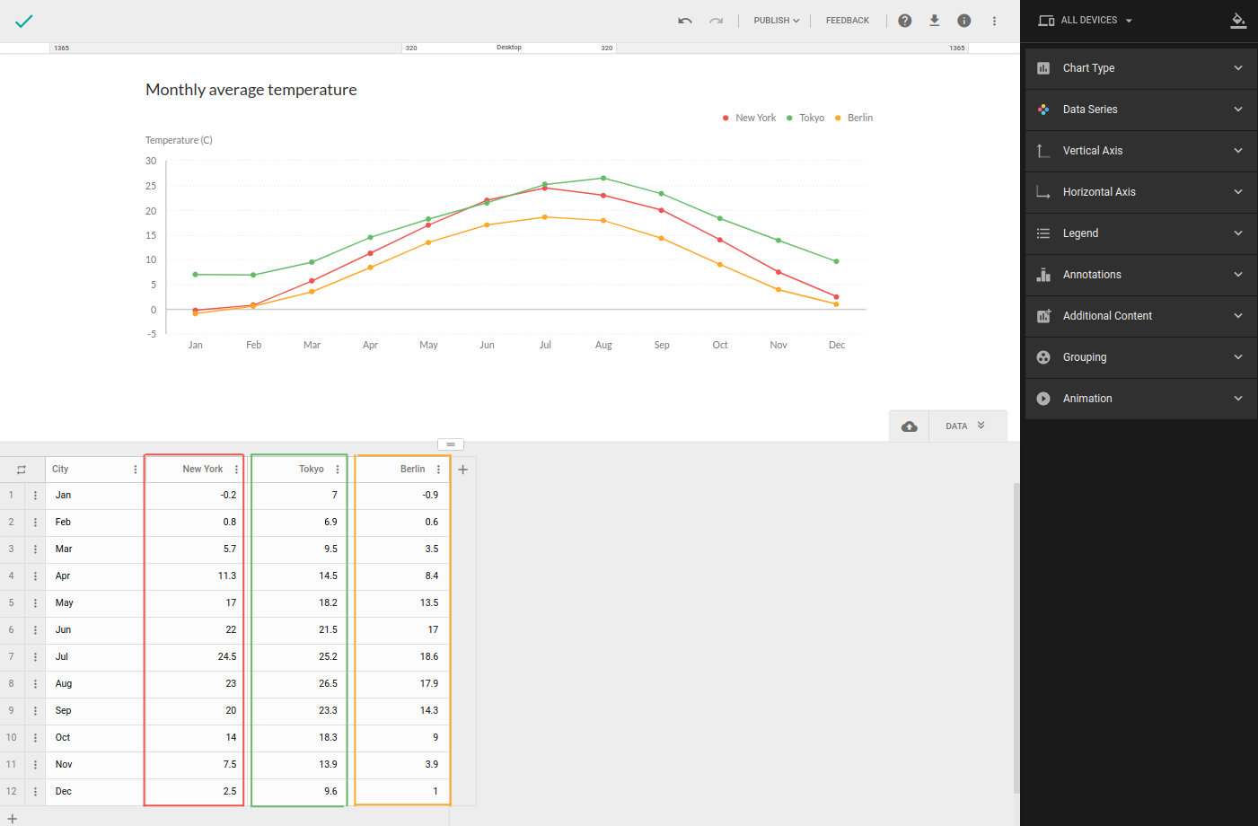
Task: Open the help question mark icon
Action: pos(905,21)
